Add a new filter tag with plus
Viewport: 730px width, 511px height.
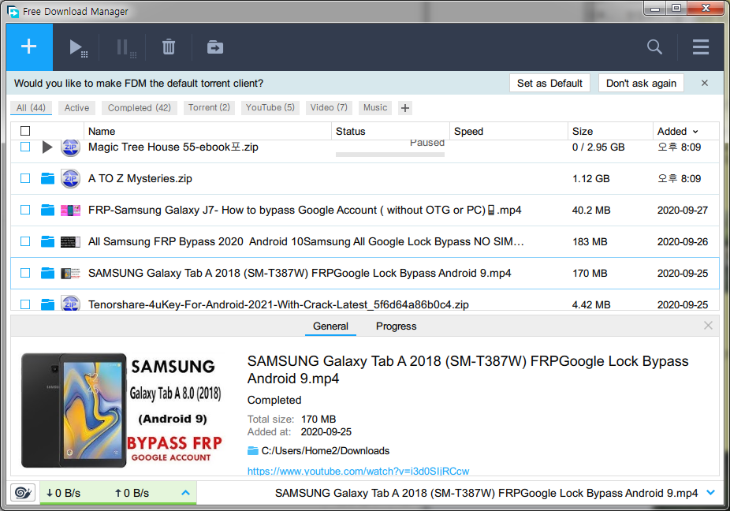coord(405,108)
